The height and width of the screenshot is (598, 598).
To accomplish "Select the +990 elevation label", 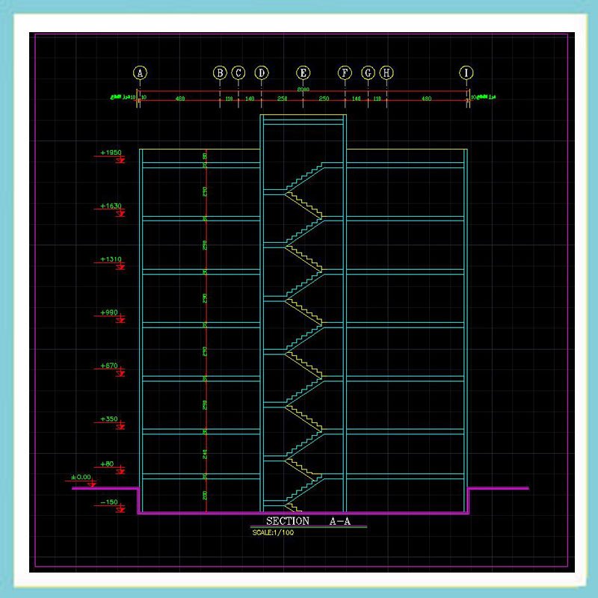I will point(108,312).
